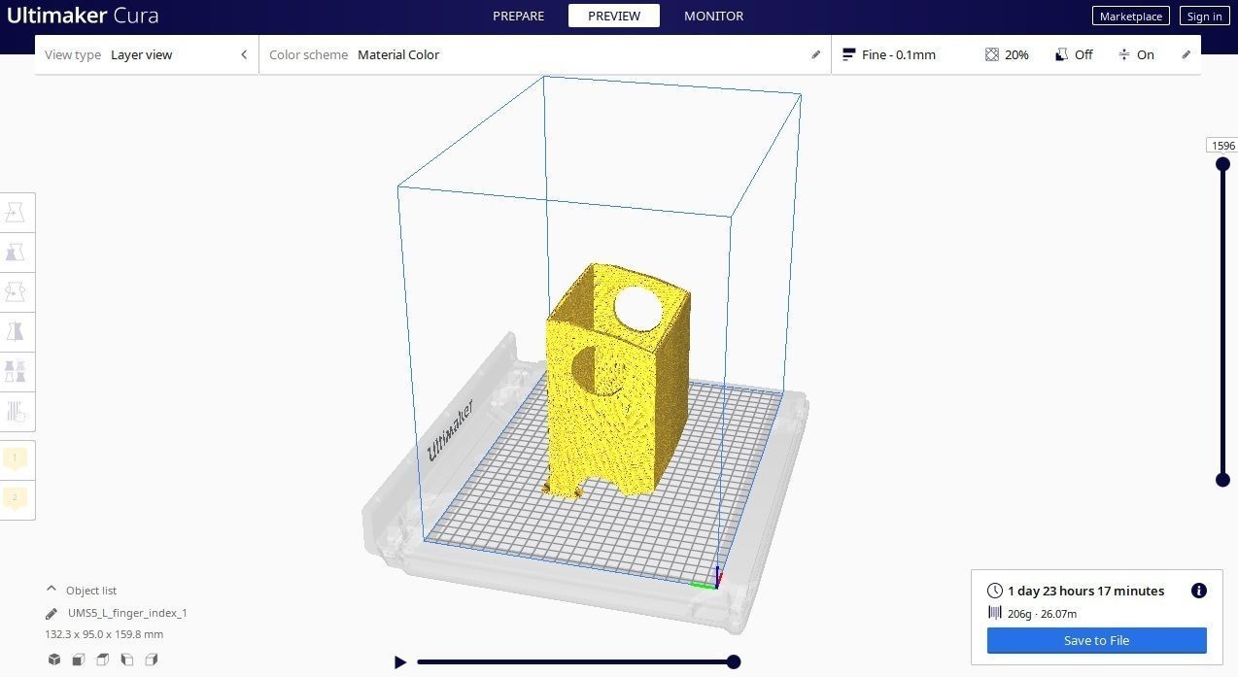1238x677 pixels.
Task: Click the filament spool icon beside 206g
Action: (995, 613)
